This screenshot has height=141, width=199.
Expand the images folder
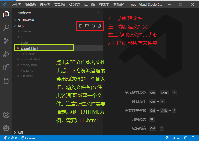(x=26, y=31)
